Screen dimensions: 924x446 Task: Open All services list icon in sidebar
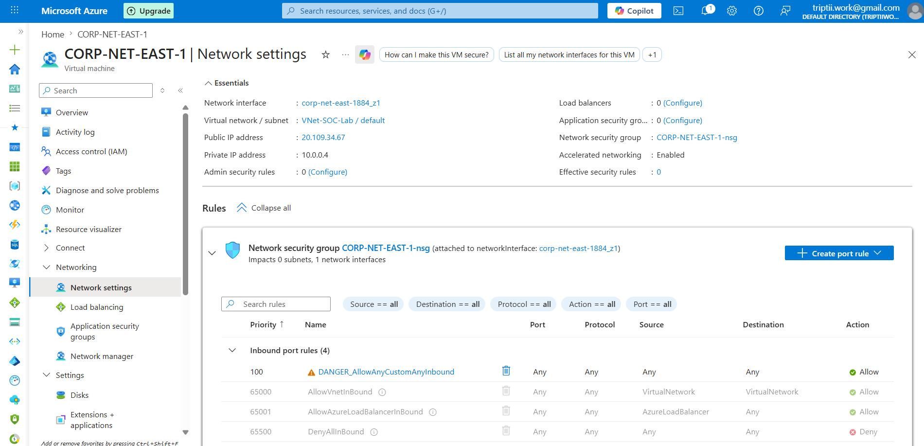point(15,108)
